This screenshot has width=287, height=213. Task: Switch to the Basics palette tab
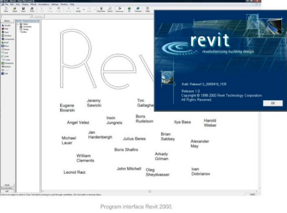[x=7, y=21]
